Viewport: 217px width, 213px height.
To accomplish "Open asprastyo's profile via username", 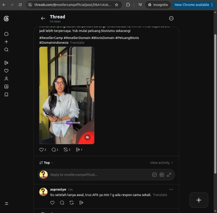I will pyautogui.click(x=58, y=190).
